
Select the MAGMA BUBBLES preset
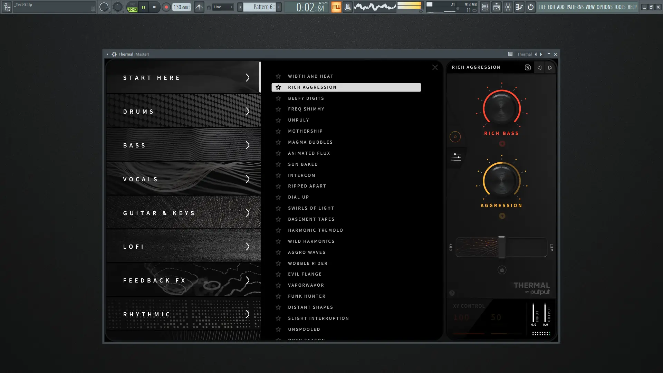(x=310, y=142)
